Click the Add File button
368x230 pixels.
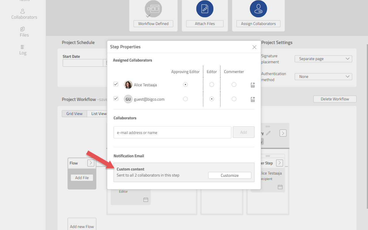point(82,178)
